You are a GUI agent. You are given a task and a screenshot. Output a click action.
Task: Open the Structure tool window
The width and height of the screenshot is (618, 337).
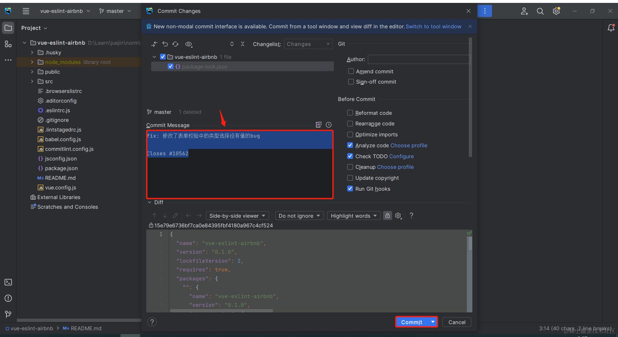click(8, 44)
